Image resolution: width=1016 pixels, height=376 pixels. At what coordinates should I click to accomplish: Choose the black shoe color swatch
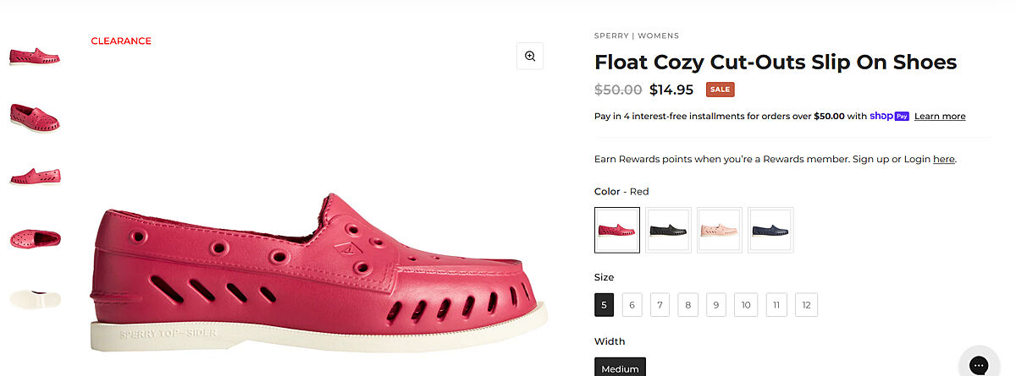coord(668,230)
